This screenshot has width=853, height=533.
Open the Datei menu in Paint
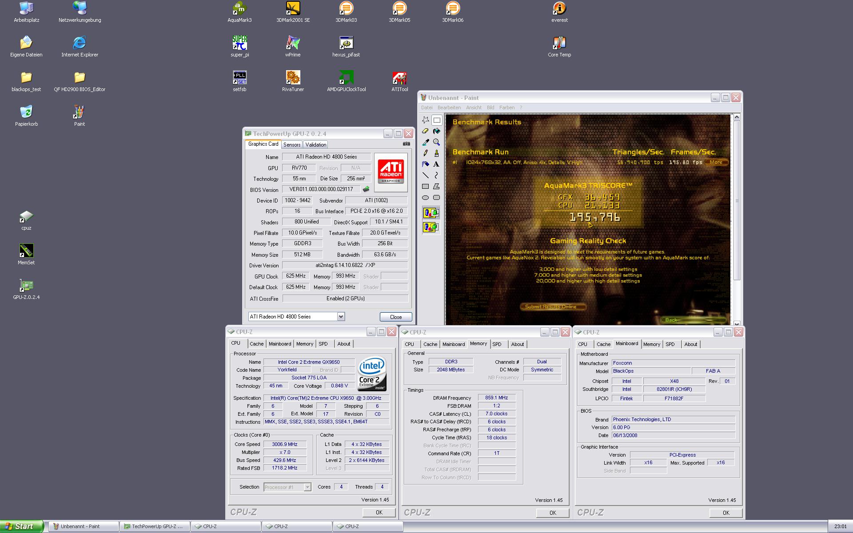(x=426, y=107)
